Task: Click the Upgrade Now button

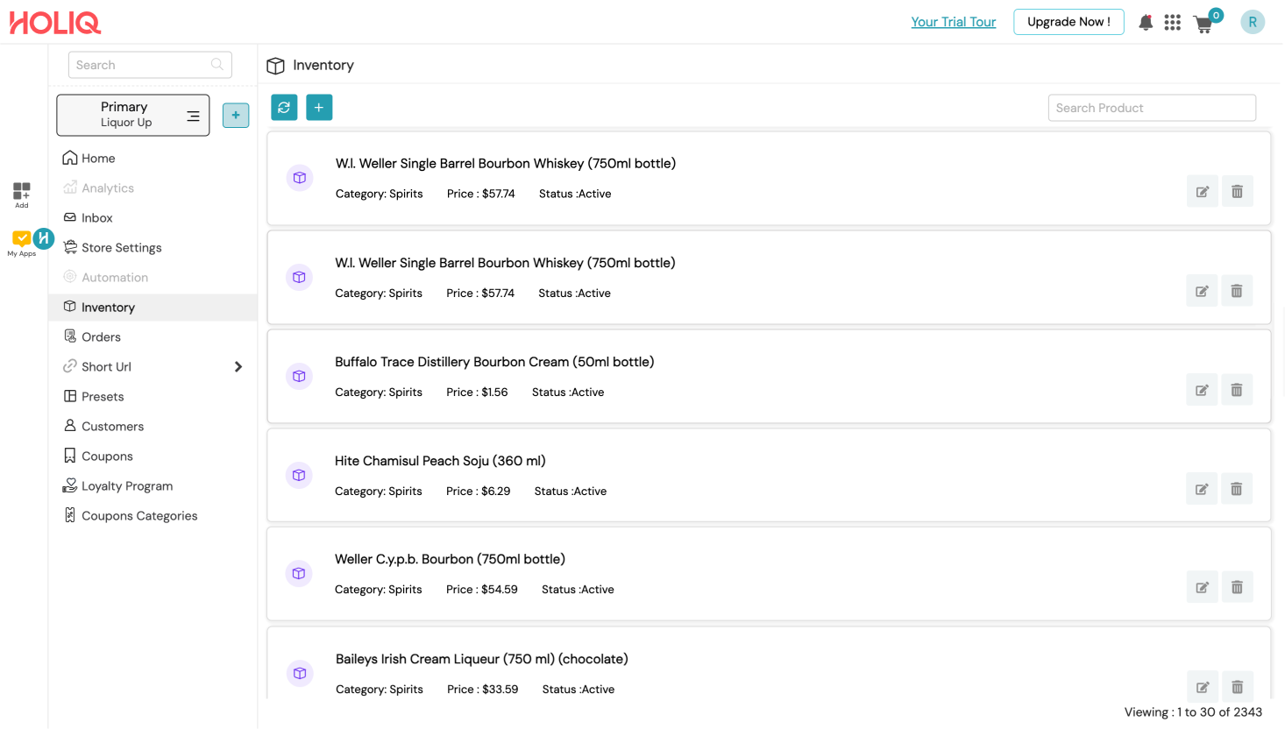Action: coord(1068,22)
